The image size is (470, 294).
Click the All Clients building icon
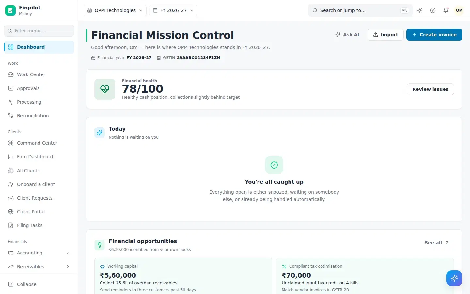11,171
